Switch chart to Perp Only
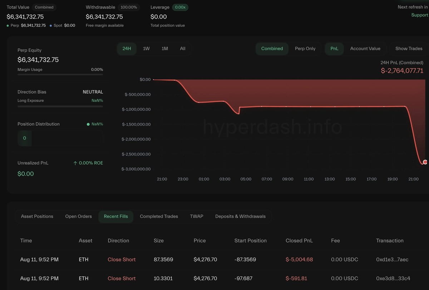Image resolution: width=429 pixels, height=290 pixels. (x=305, y=49)
